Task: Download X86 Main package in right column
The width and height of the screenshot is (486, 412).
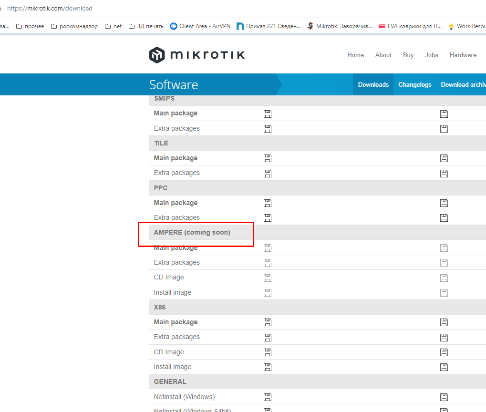Action: (444, 322)
